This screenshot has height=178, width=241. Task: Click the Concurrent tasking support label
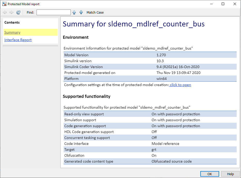(87, 138)
